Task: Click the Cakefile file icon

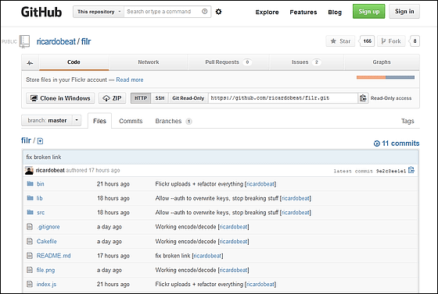Action: 30,241
